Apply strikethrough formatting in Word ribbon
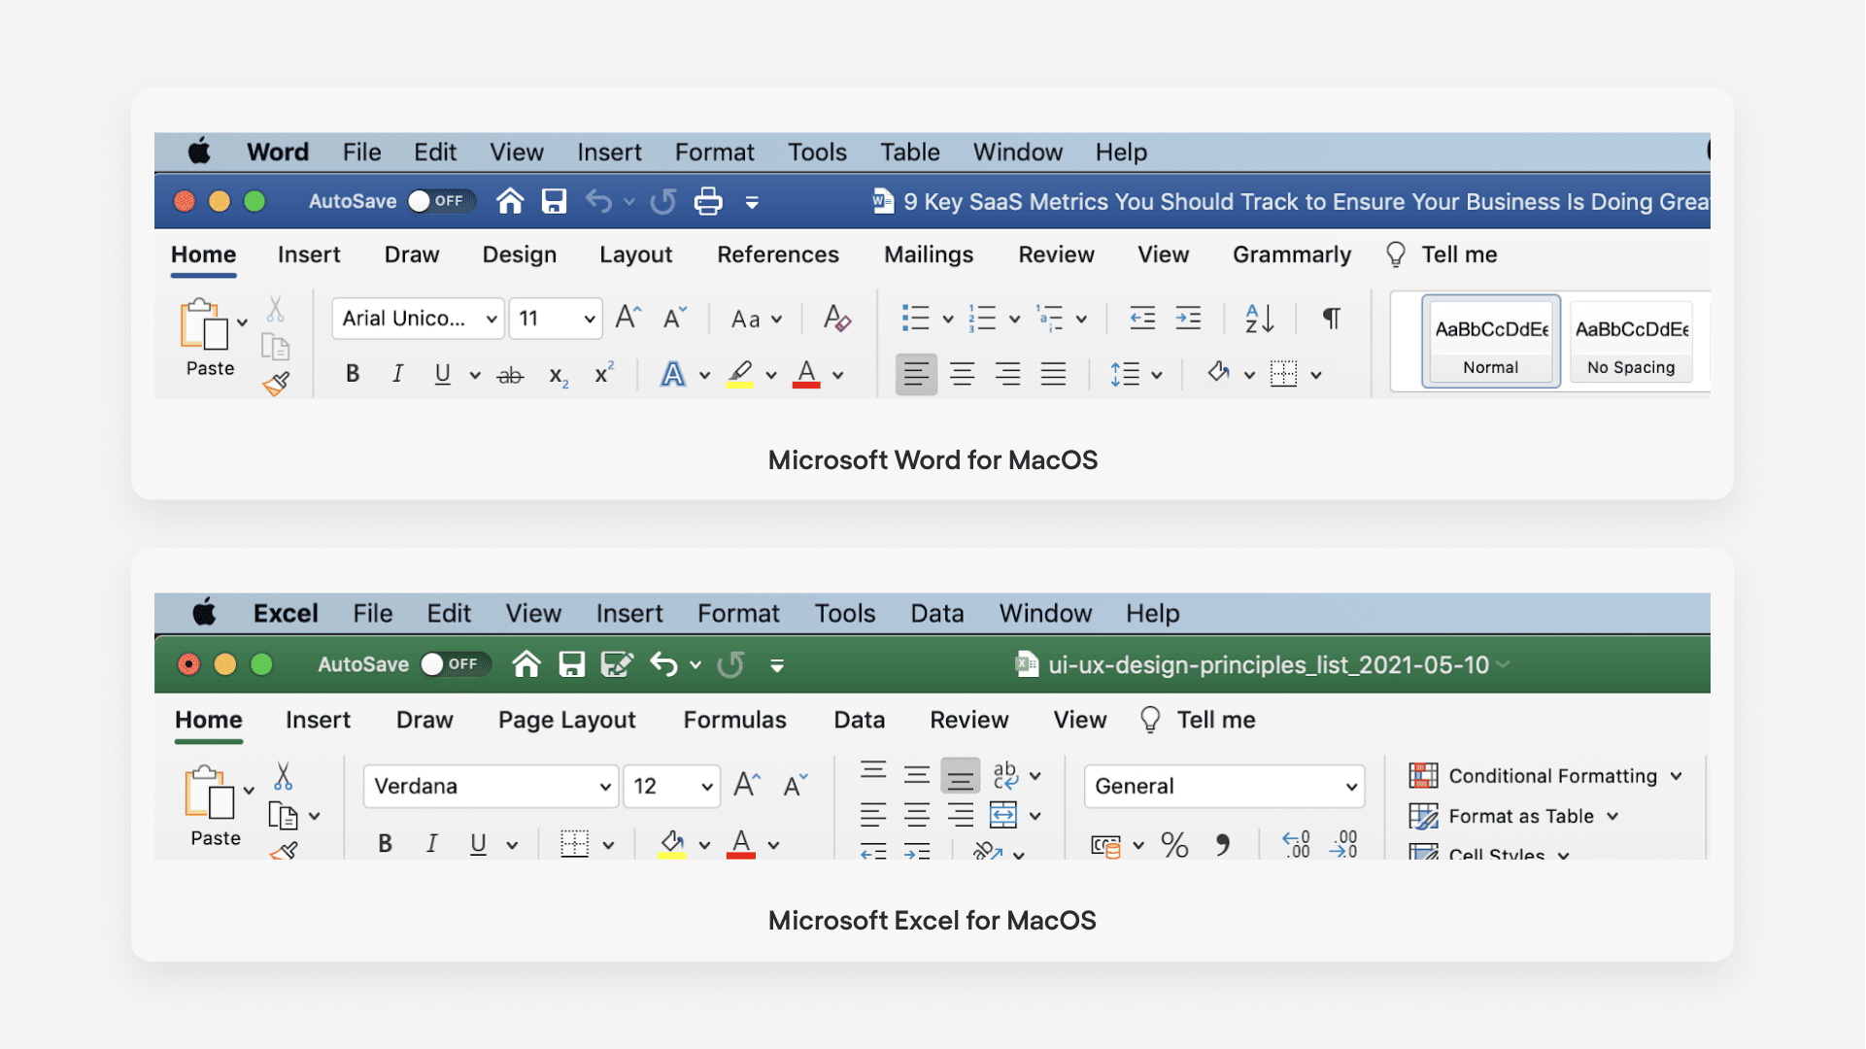The height and width of the screenshot is (1049, 1866). tap(509, 375)
